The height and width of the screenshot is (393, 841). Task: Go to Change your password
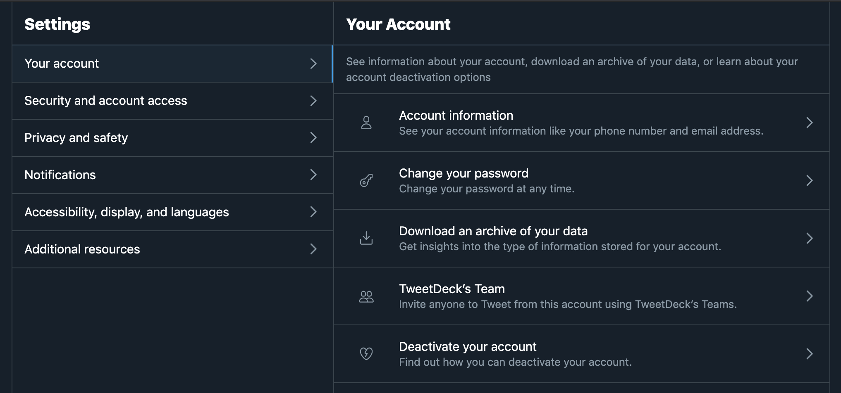(x=464, y=173)
